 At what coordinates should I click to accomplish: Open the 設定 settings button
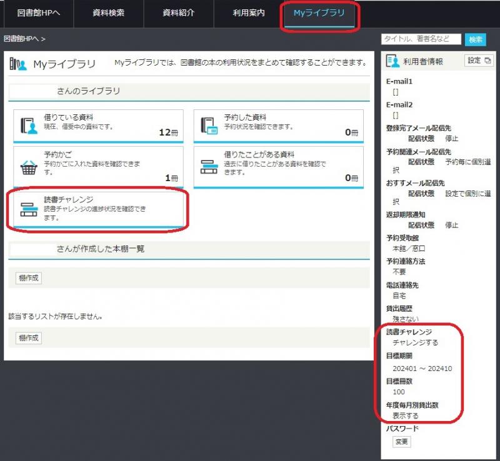tap(479, 61)
